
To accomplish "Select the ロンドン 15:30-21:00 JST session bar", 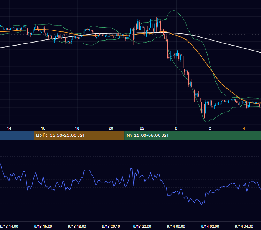I will 79,135.
